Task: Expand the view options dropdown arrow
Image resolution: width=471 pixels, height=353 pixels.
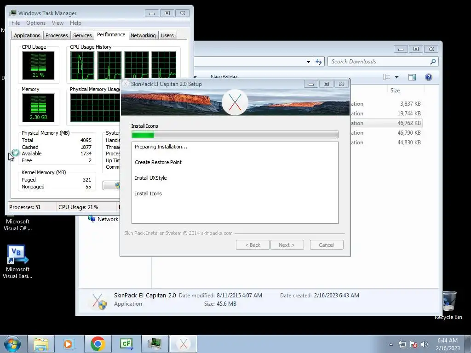Action: 396,77
